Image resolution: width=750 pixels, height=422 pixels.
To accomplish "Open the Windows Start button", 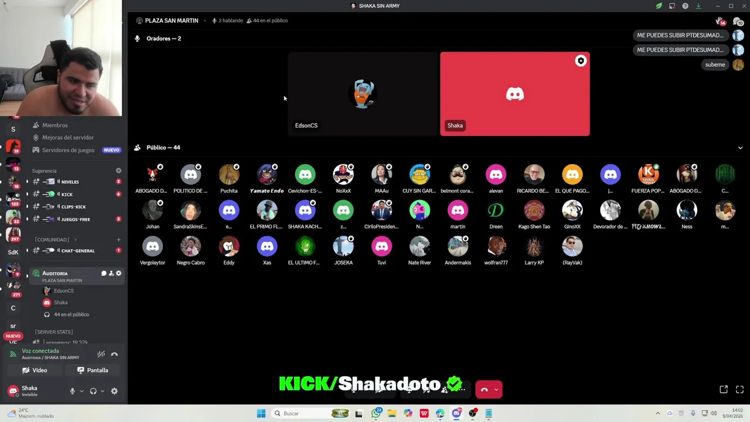I will coord(261,413).
